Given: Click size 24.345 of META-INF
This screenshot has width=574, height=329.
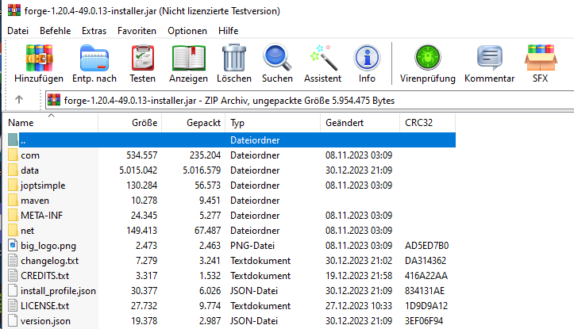Looking at the screenshot, I should point(144,216).
